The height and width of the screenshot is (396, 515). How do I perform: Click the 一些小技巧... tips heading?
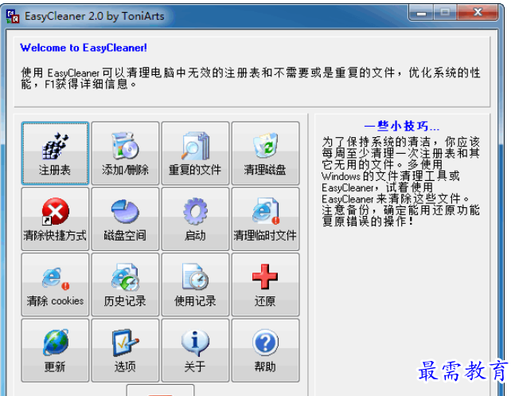point(402,126)
